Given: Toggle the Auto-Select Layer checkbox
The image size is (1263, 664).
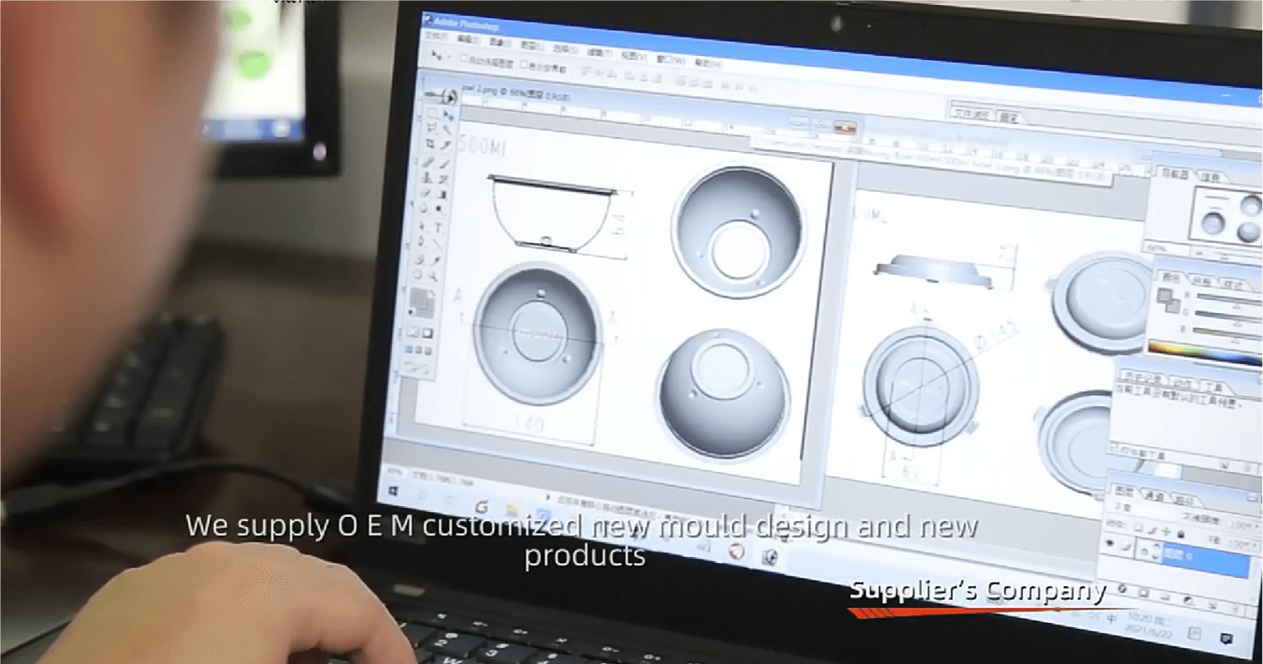Looking at the screenshot, I should pos(465,59).
